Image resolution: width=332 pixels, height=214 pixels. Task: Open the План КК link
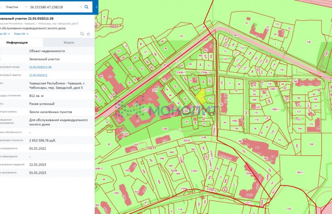tap(21, 34)
